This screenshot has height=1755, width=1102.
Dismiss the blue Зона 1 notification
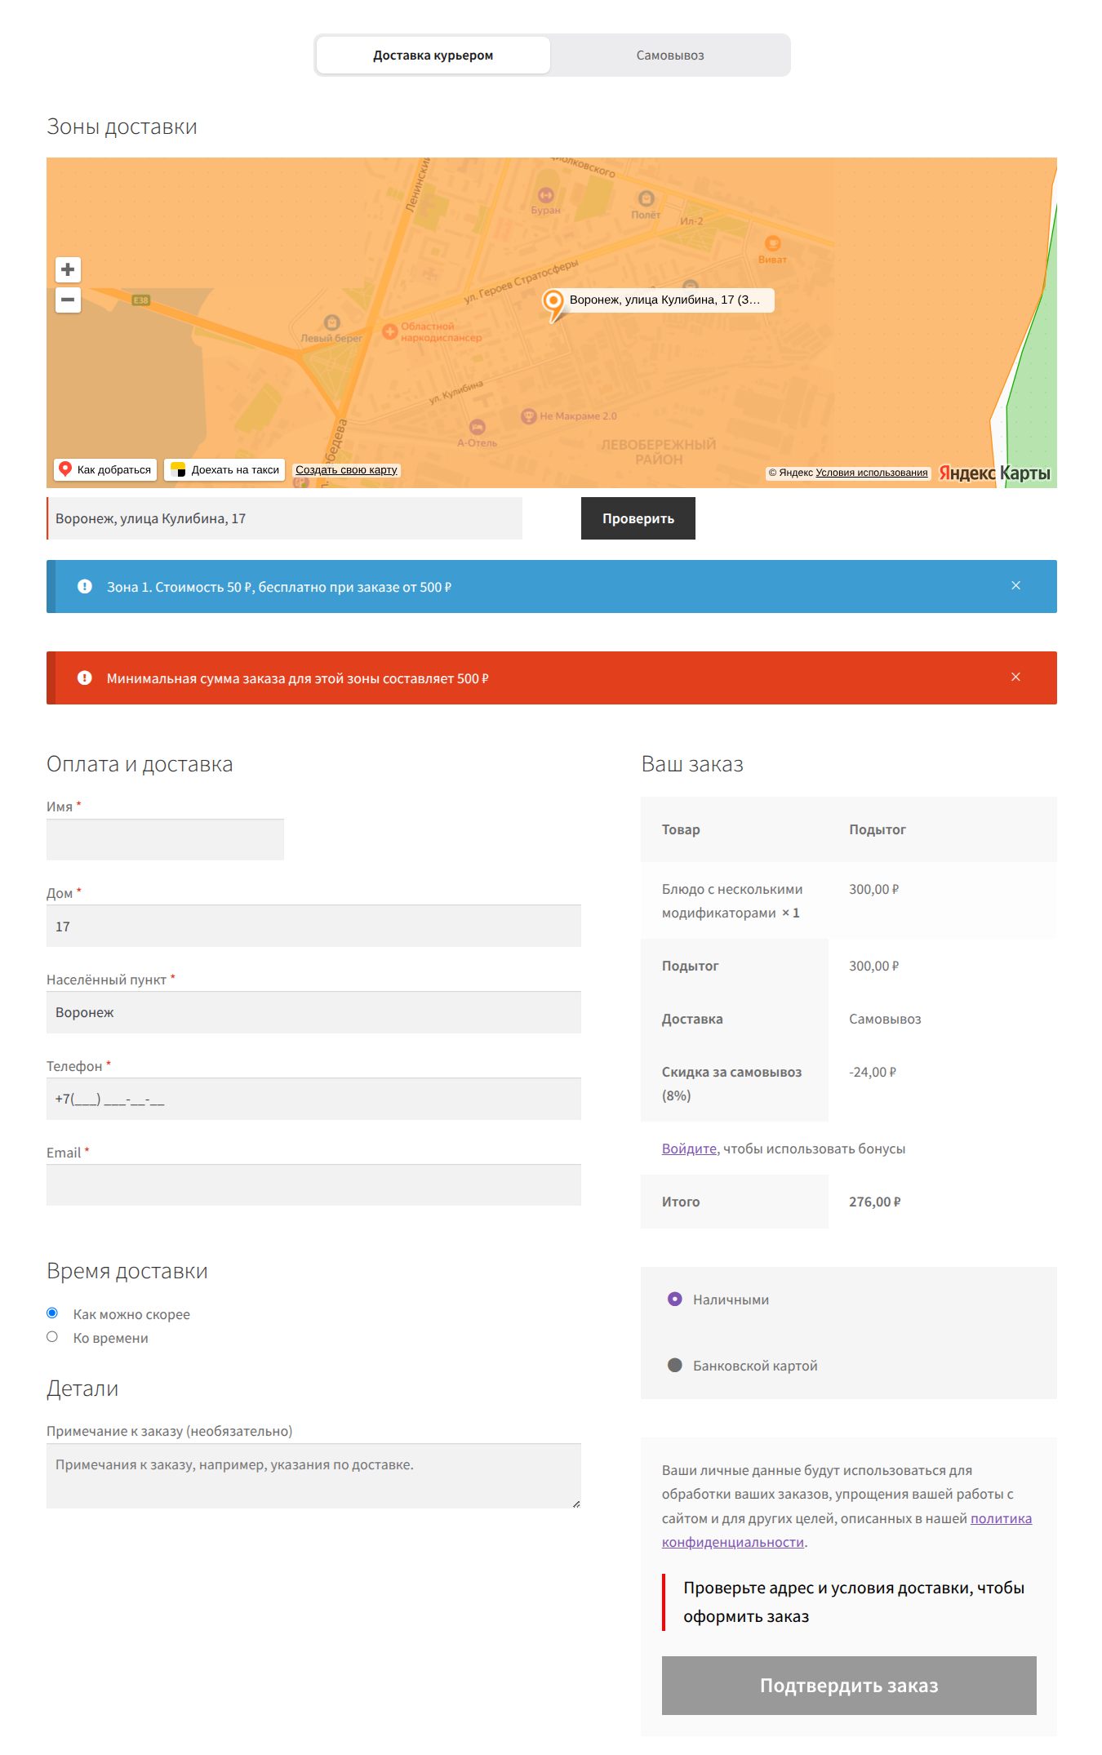[x=1015, y=586]
